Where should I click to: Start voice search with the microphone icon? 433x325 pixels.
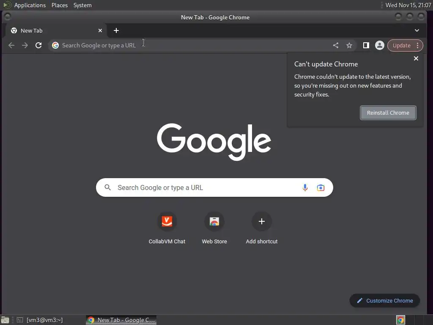click(305, 187)
